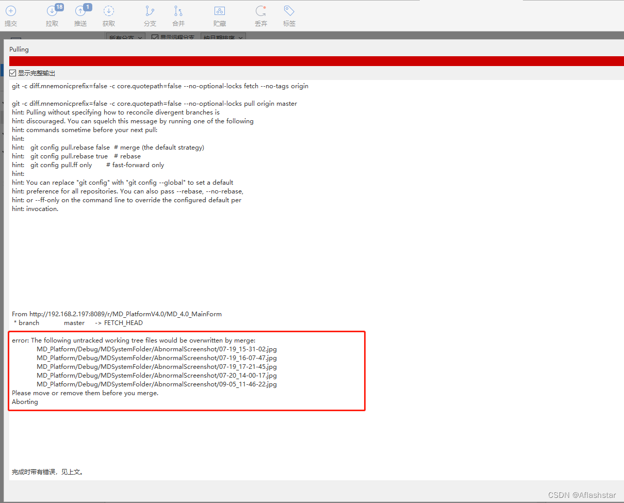Toggle the 显示完整输出 checkbox
624x503 pixels.
pos(13,73)
